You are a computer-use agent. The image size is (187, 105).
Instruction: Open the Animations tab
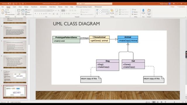click(x=43, y=7)
